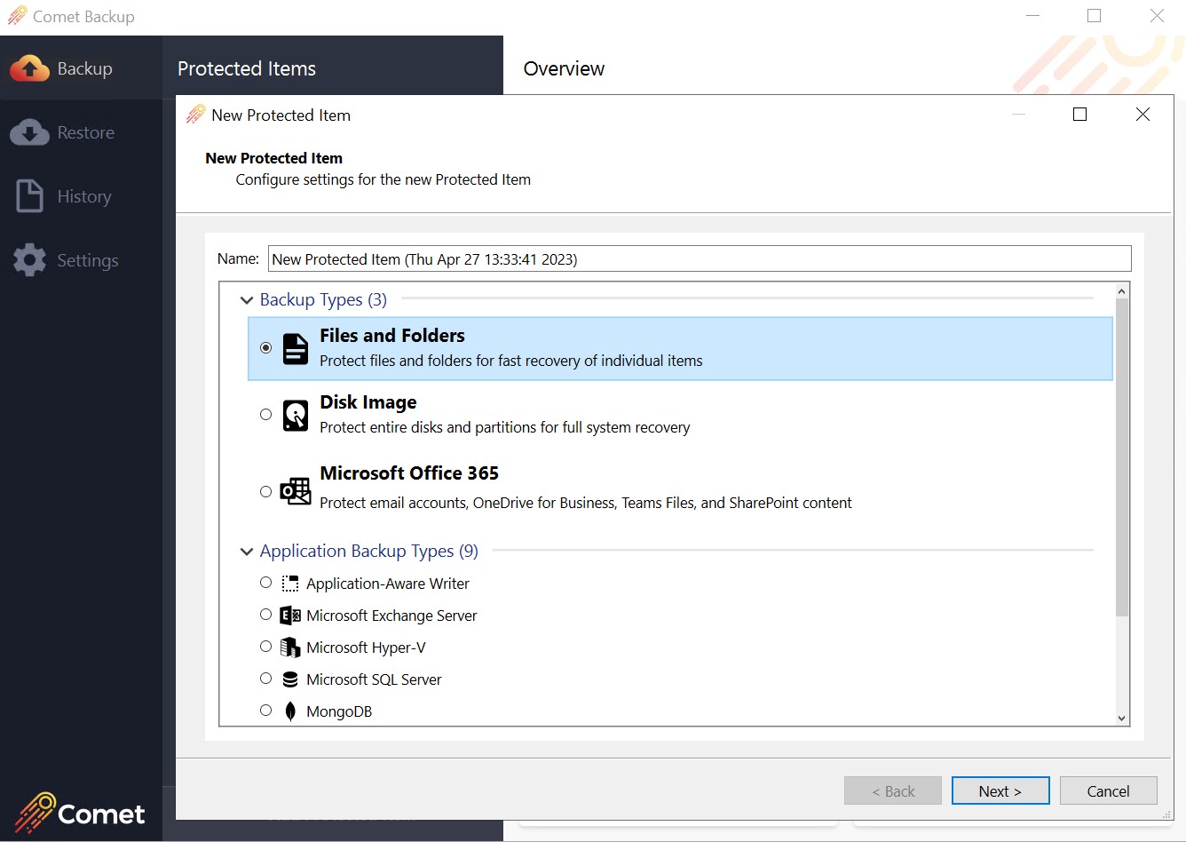This screenshot has width=1186, height=842.
Task: Click the Comet logo in sidebar bottom
Action: (x=79, y=813)
